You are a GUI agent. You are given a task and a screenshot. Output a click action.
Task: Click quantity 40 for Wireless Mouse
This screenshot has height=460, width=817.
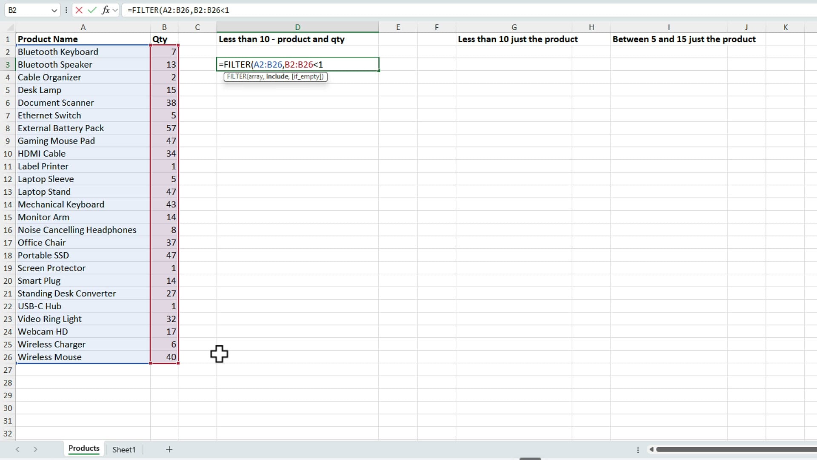(x=164, y=357)
